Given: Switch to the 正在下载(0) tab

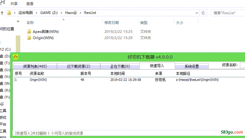Looking at the screenshot, I should coord(120,66).
